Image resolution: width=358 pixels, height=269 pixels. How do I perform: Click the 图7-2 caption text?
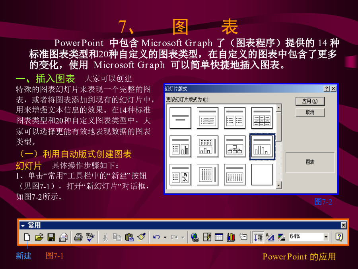click(323, 202)
